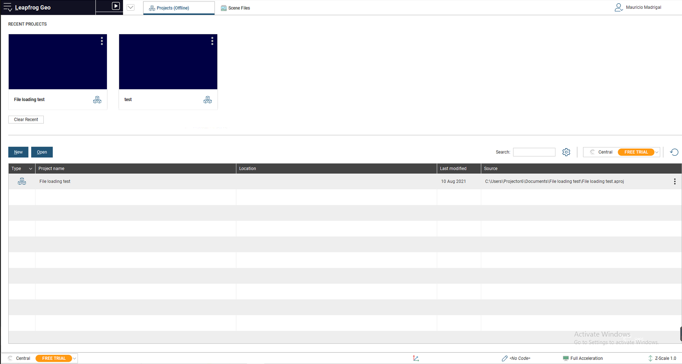
Task: Sort by the Project name column header
Action: (x=135, y=169)
